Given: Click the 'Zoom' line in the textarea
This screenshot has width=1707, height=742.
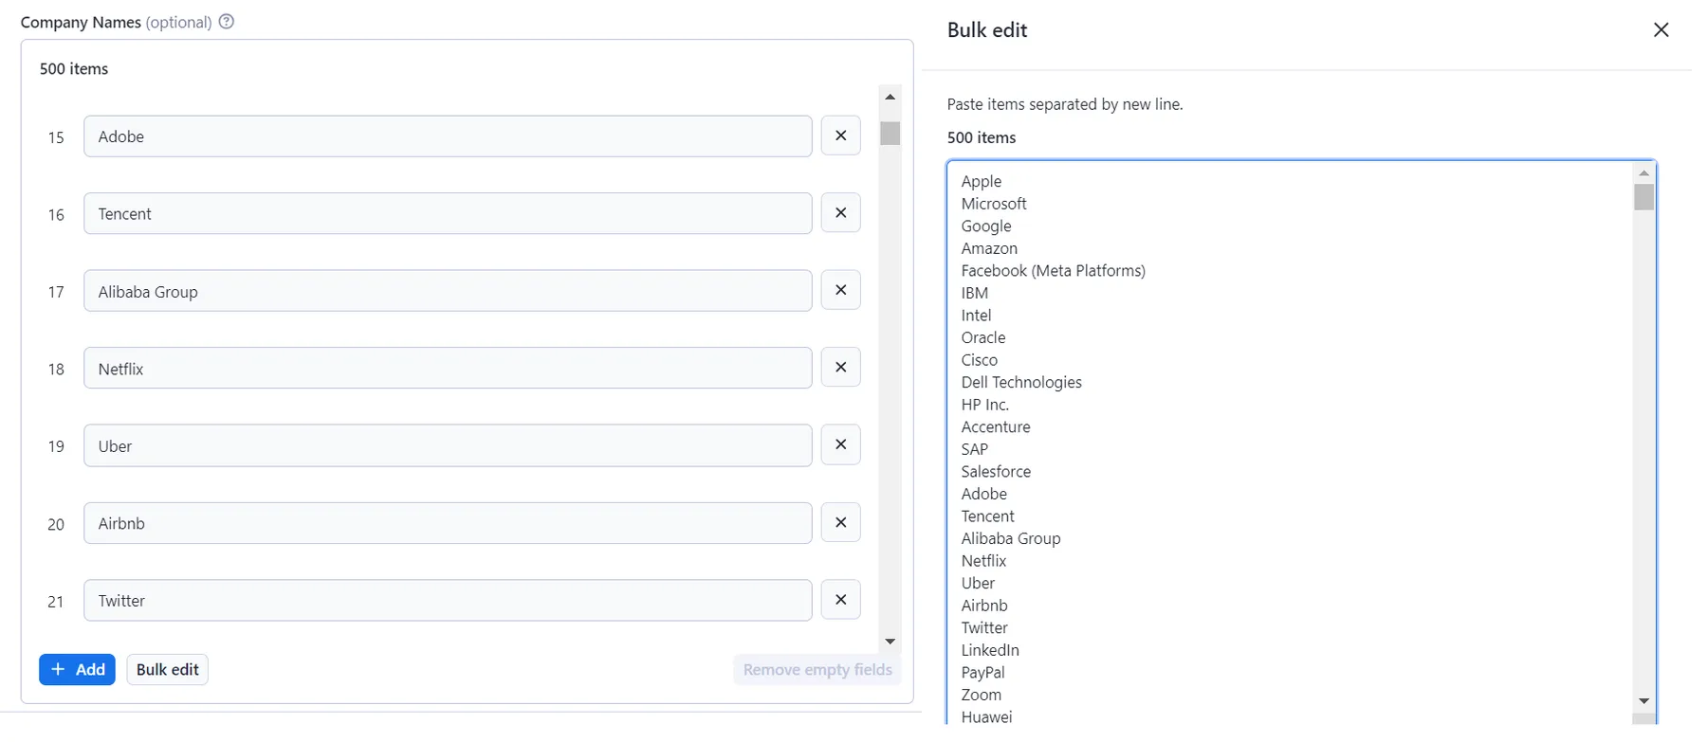Looking at the screenshot, I should coord(982,695).
